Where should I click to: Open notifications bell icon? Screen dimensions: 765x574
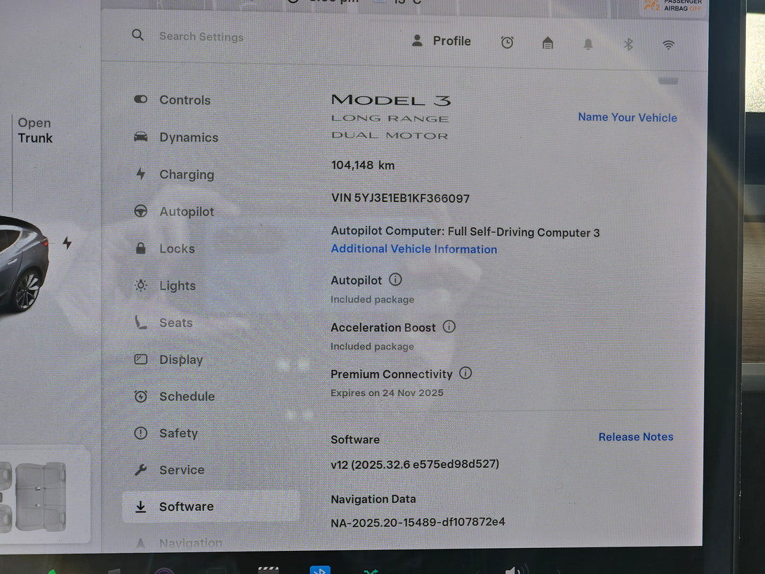click(588, 44)
